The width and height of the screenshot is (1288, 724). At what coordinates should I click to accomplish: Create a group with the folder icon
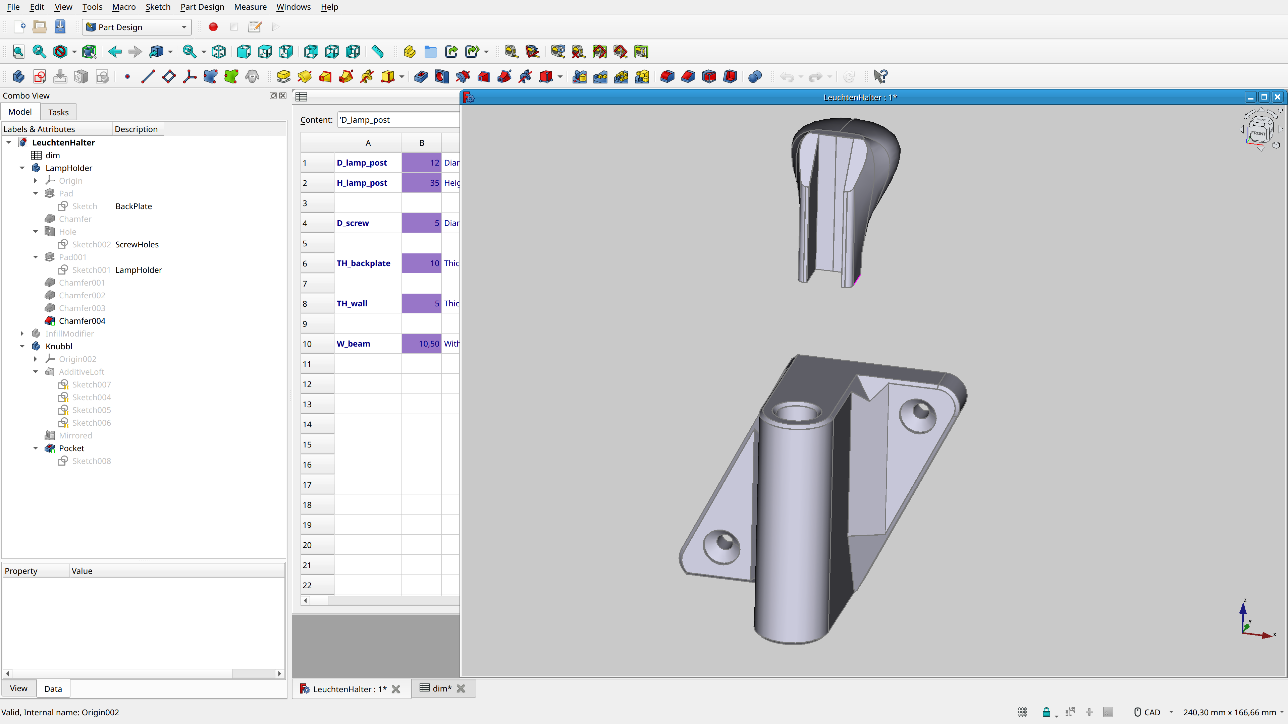point(430,52)
